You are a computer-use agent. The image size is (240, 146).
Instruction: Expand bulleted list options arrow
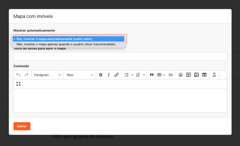pos(132,75)
